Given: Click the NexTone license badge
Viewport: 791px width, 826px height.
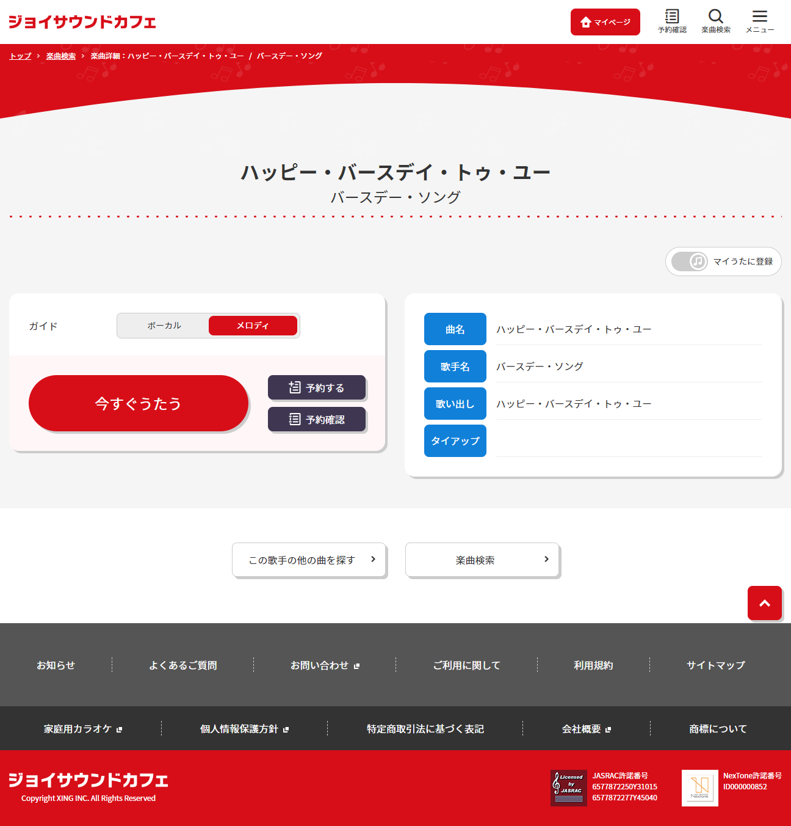Looking at the screenshot, I should pyautogui.click(x=700, y=788).
